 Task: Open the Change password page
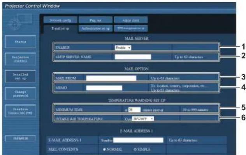[20, 93]
